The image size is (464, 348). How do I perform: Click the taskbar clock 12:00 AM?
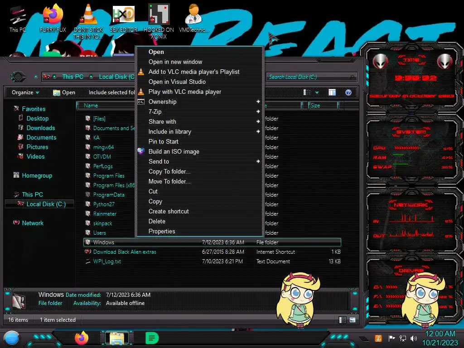click(x=440, y=334)
